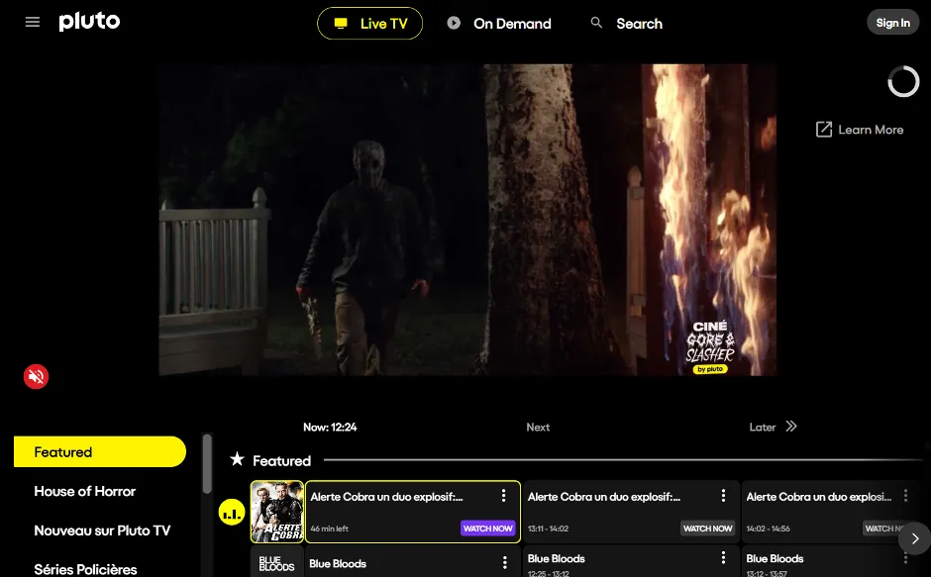Image resolution: width=932 pixels, height=577 pixels.
Task: Select Nouveau sur Pluto TV category
Action: [102, 530]
